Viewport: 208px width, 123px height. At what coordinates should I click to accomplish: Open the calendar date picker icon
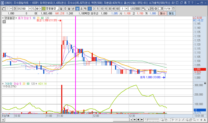tap(173, 9)
